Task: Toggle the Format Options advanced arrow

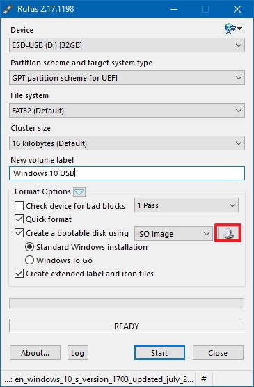Action: coord(79,192)
